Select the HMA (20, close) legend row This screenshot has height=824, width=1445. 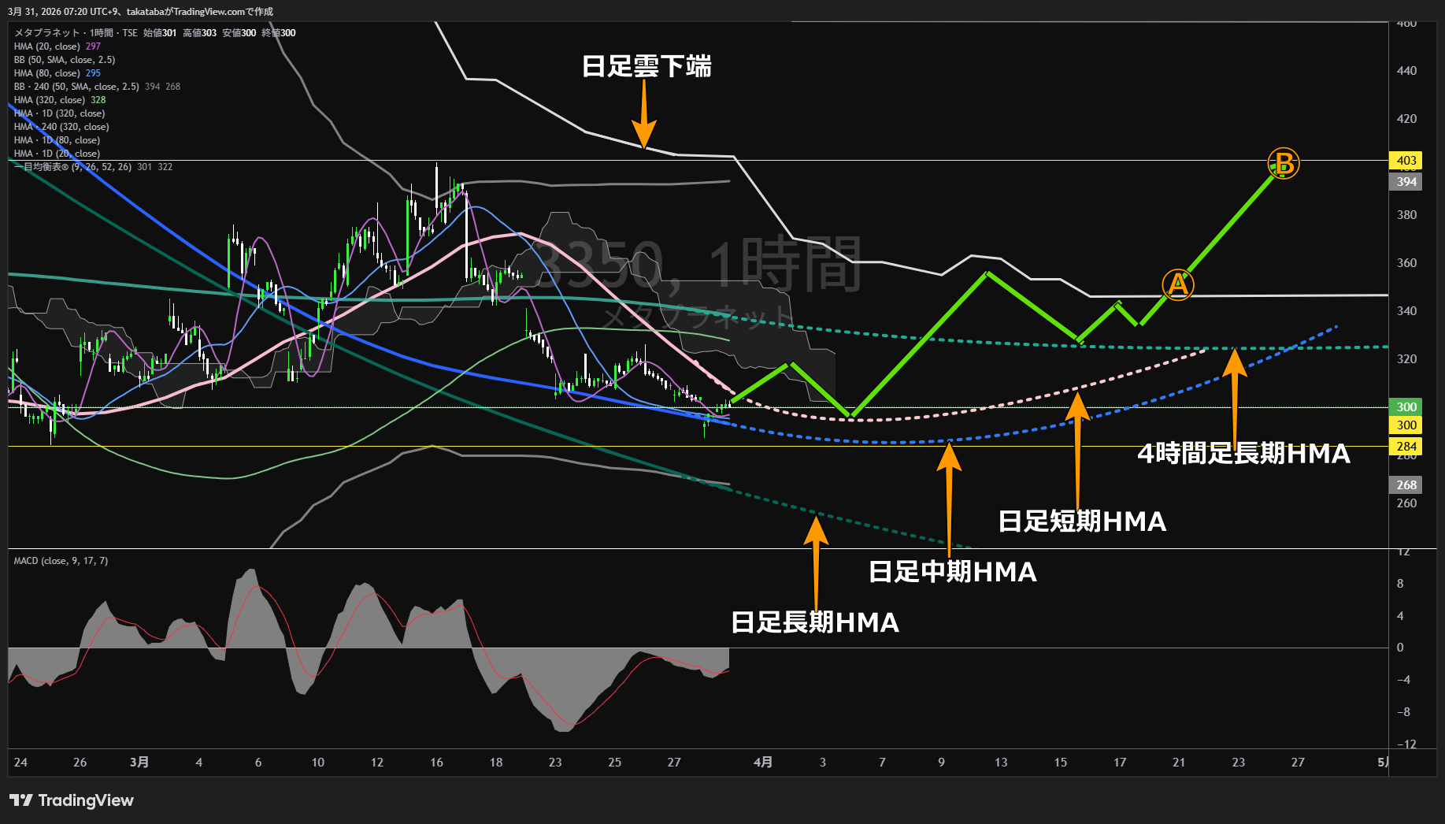pos(57,46)
